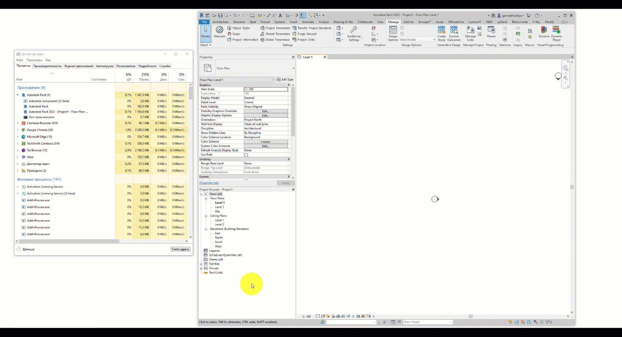Collapse the Graphics section in Properties

point(289,85)
